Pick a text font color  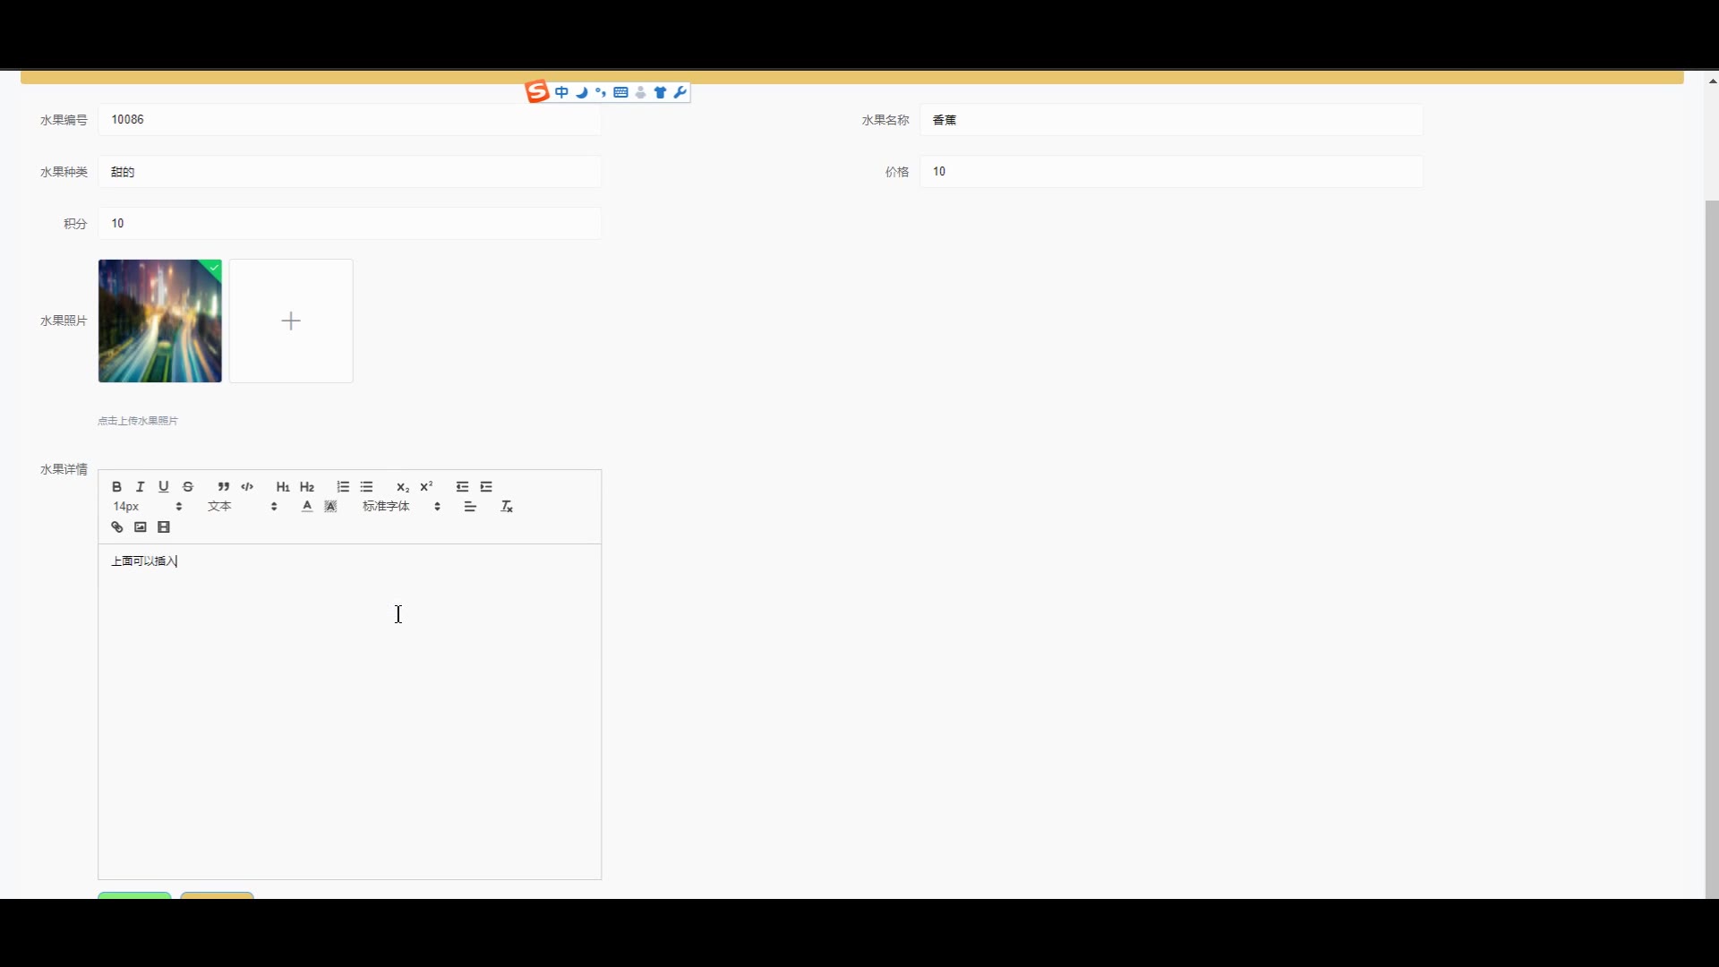point(307,507)
